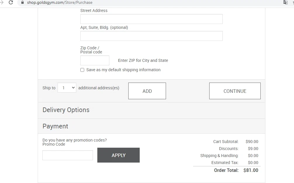Click the Estimated Tax $0.00 value
The height and width of the screenshot is (183, 294).
pos(253,163)
